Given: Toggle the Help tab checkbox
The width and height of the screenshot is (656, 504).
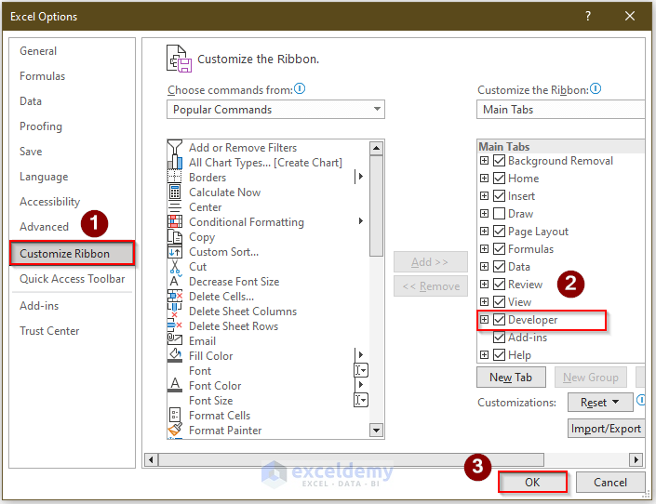Looking at the screenshot, I should (x=499, y=354).
